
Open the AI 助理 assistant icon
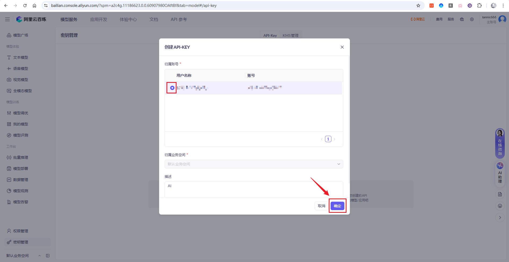[500, 173]
